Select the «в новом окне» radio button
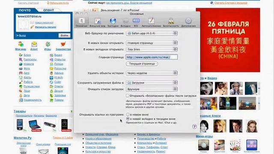274x154 pixels. pyautogui.click(x=128, y=115)
